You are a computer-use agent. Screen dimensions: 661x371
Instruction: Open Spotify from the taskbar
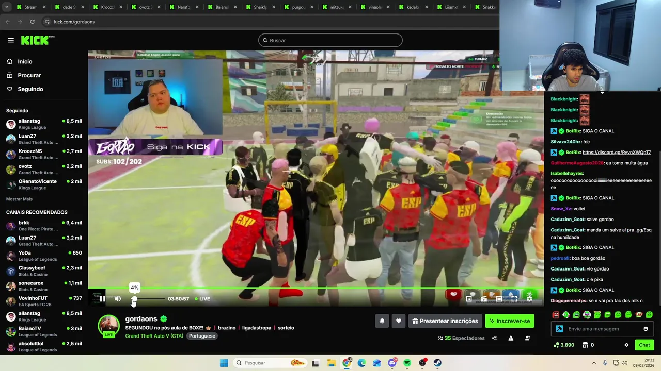[407, 363]
